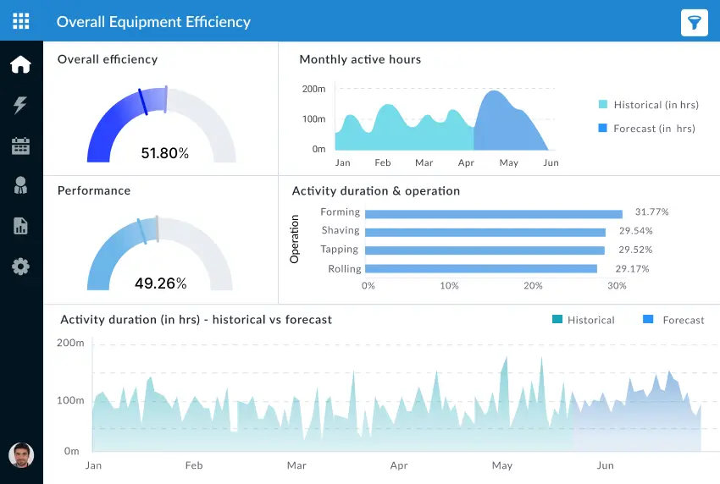Open the lightning bolt energy section
Viewport: 720px width, 484px height.
click(x=21, y=105)
